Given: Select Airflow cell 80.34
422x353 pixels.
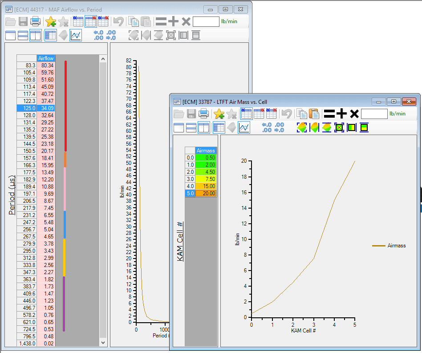Looking at the screenshot, I should [x=46, y=65].
